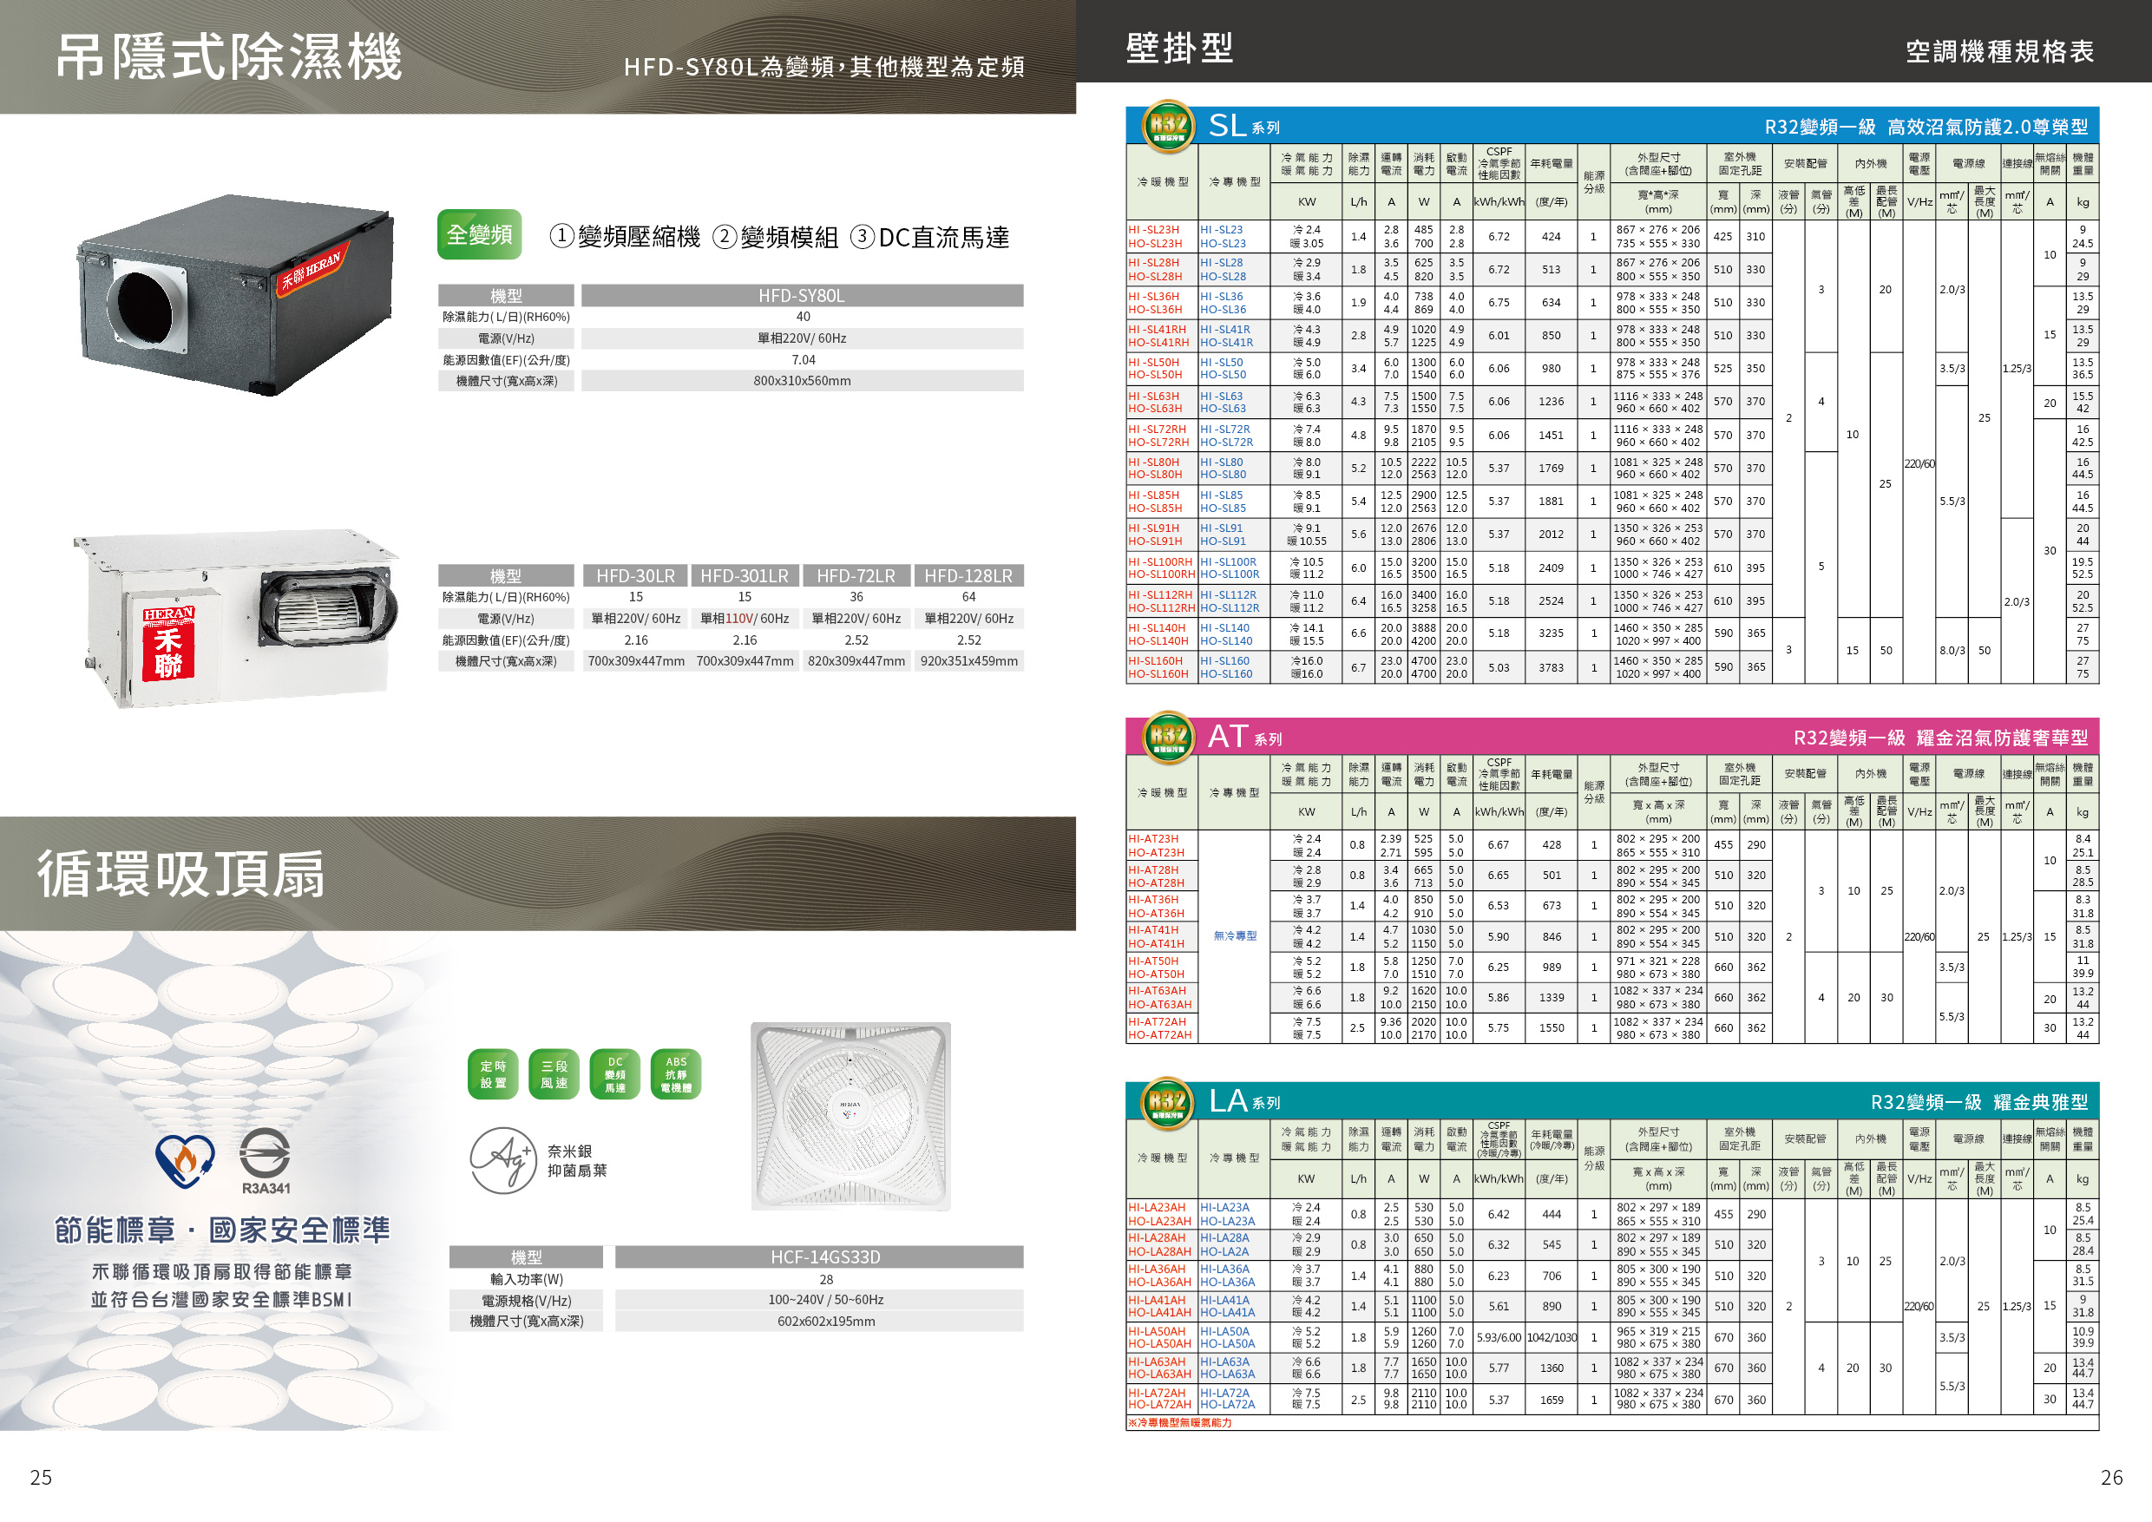Click the R32 badge beside SL 系列

tap(1168, 126)
